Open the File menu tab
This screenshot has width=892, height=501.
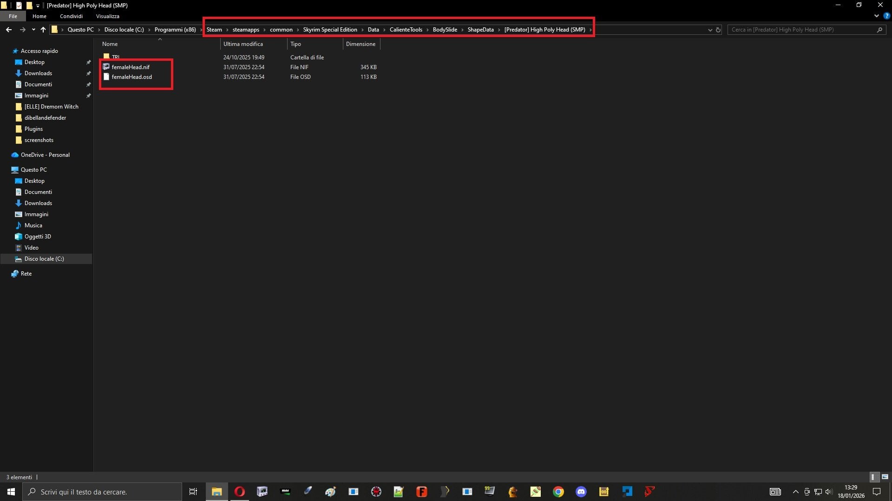(x=13, y=16)
